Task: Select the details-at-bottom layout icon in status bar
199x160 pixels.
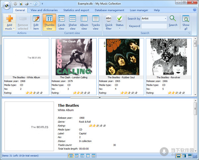Action: (179, 156)
